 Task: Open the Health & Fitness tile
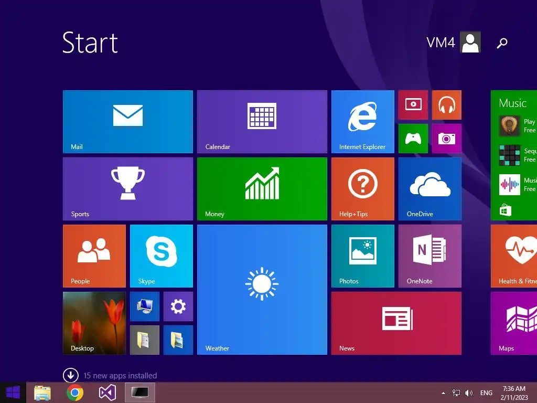514,256
